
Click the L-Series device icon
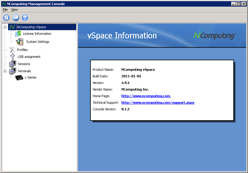19,78
